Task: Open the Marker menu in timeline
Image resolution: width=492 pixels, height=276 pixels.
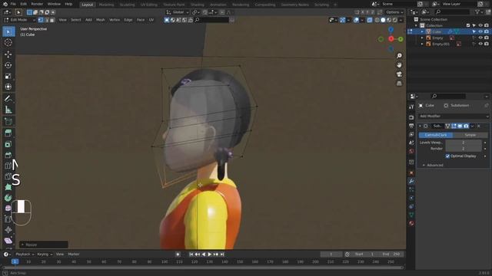Action: (x=74, y=255)
